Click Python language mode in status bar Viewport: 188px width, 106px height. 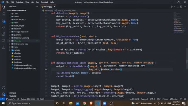[x=165, y=99]
